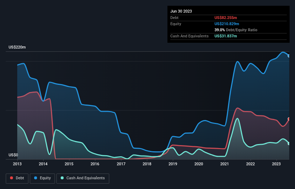Click the US$220m y-axis label
The height and width of the screenshot is (189, 295).
pyautogui.click(x=17, y=47)
